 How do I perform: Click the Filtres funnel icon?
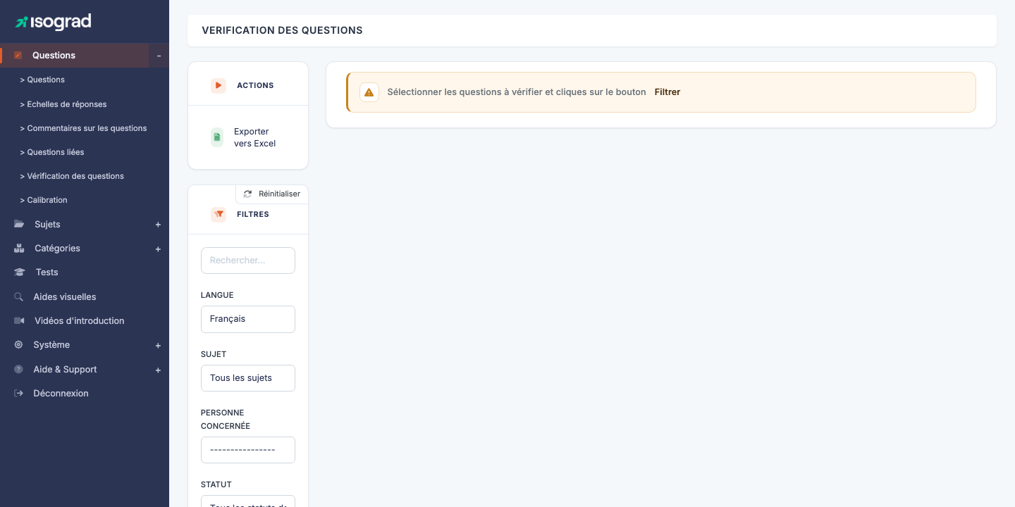pyautogui.click(x=219, y=214)
